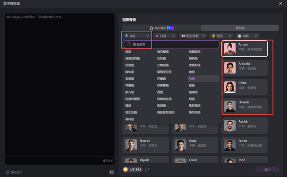Click the AI credits coin icon
This screenshot has width=287, height=177.
click(x=125, y=169)
